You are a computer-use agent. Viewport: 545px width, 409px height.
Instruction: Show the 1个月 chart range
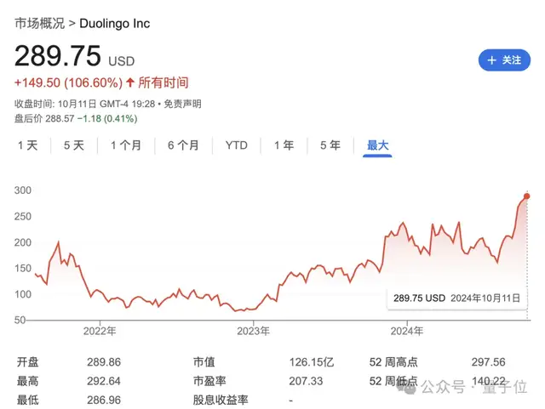[x=126, y=145]
